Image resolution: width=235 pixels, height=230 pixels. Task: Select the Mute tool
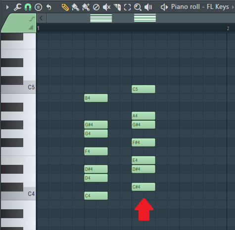(x=106, y=7)
